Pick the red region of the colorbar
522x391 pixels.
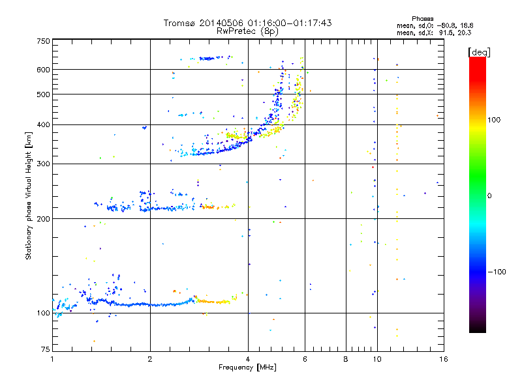(x=478, y=70)
